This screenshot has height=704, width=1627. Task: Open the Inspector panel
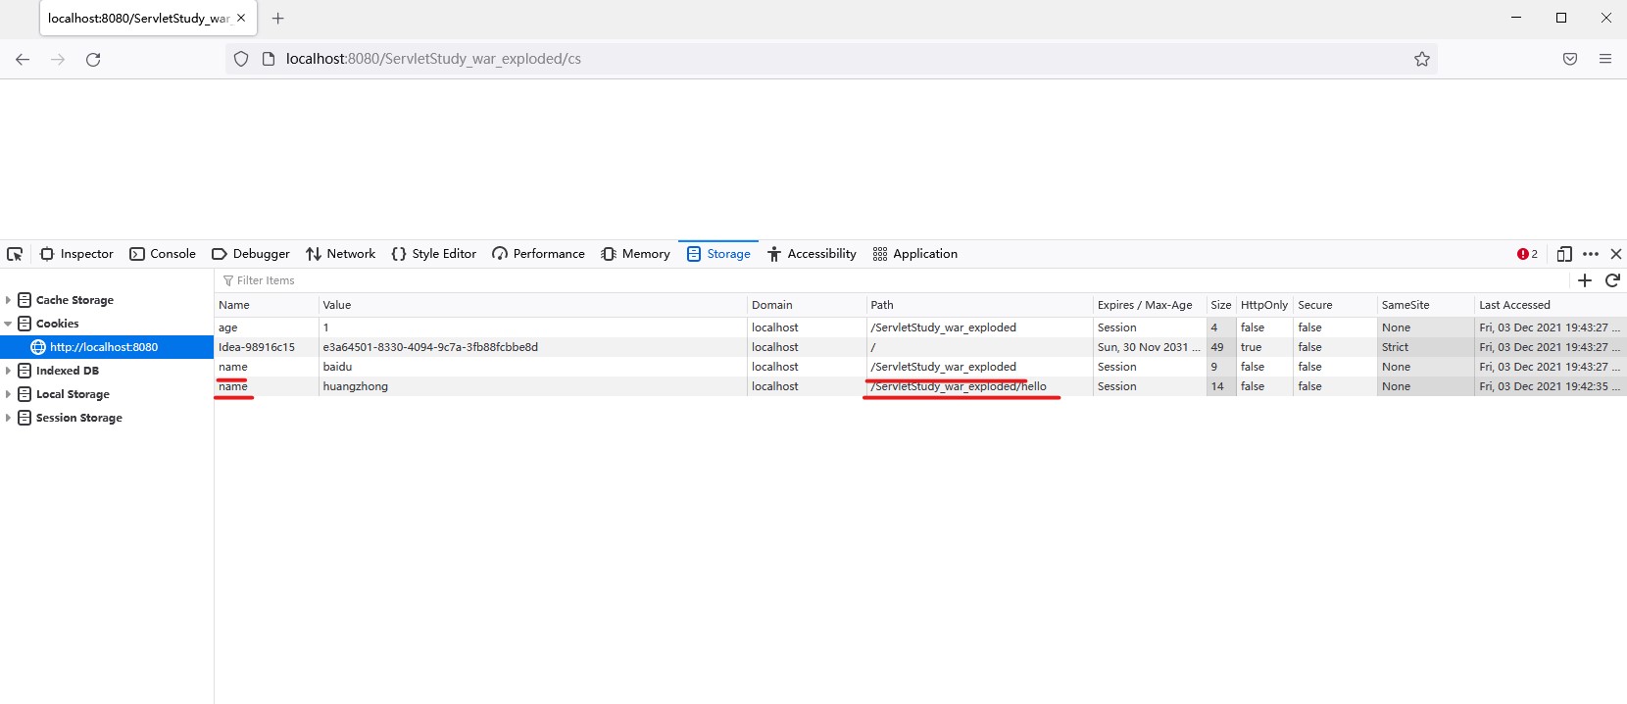pos(76,254)
